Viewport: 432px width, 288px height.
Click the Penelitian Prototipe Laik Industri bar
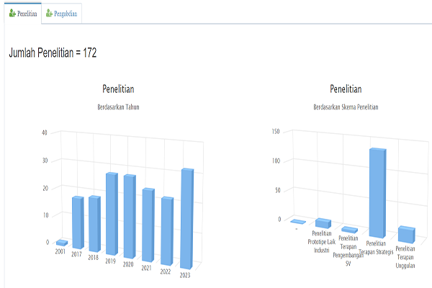tap(323, 222)
